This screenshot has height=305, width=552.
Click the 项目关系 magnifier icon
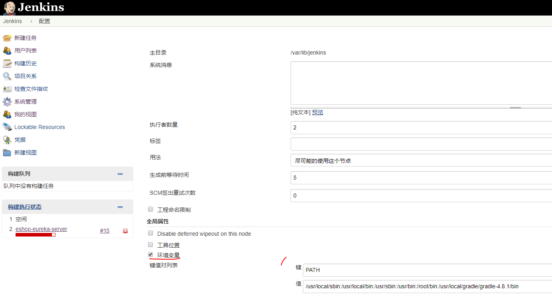tap(7, 76)
